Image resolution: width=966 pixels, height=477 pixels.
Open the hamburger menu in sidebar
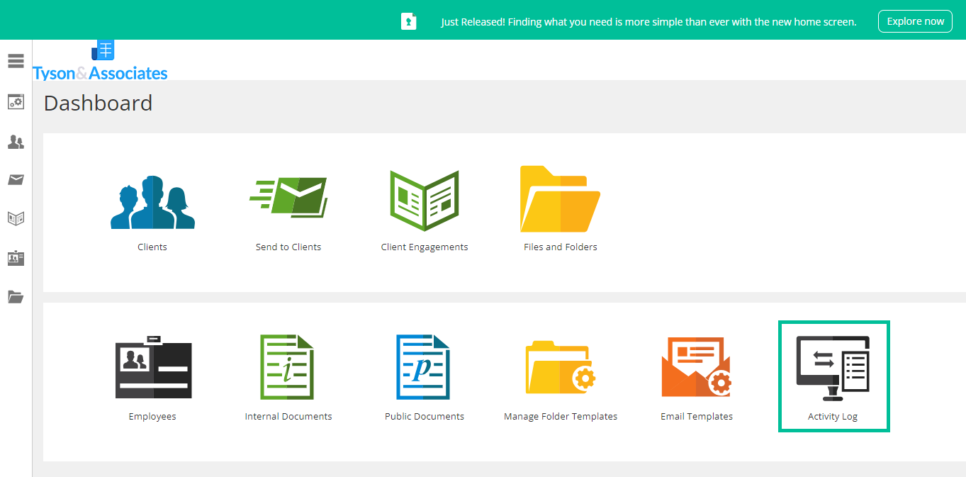pos(16,61)
